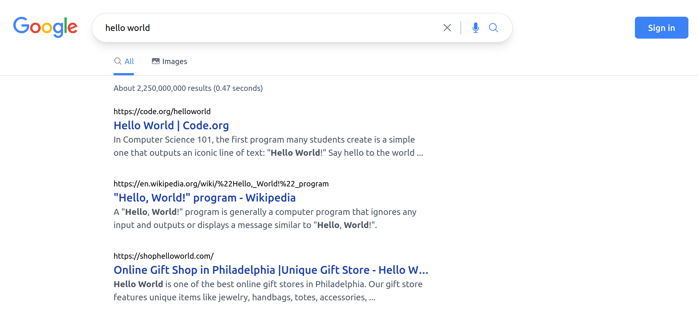698x314 pixels.
Task: Select the All results tab
Action: pyautogui.click(x=129, y=61)
